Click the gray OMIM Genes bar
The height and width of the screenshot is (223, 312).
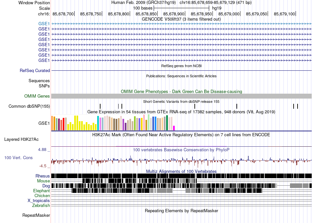click(181, 96)
